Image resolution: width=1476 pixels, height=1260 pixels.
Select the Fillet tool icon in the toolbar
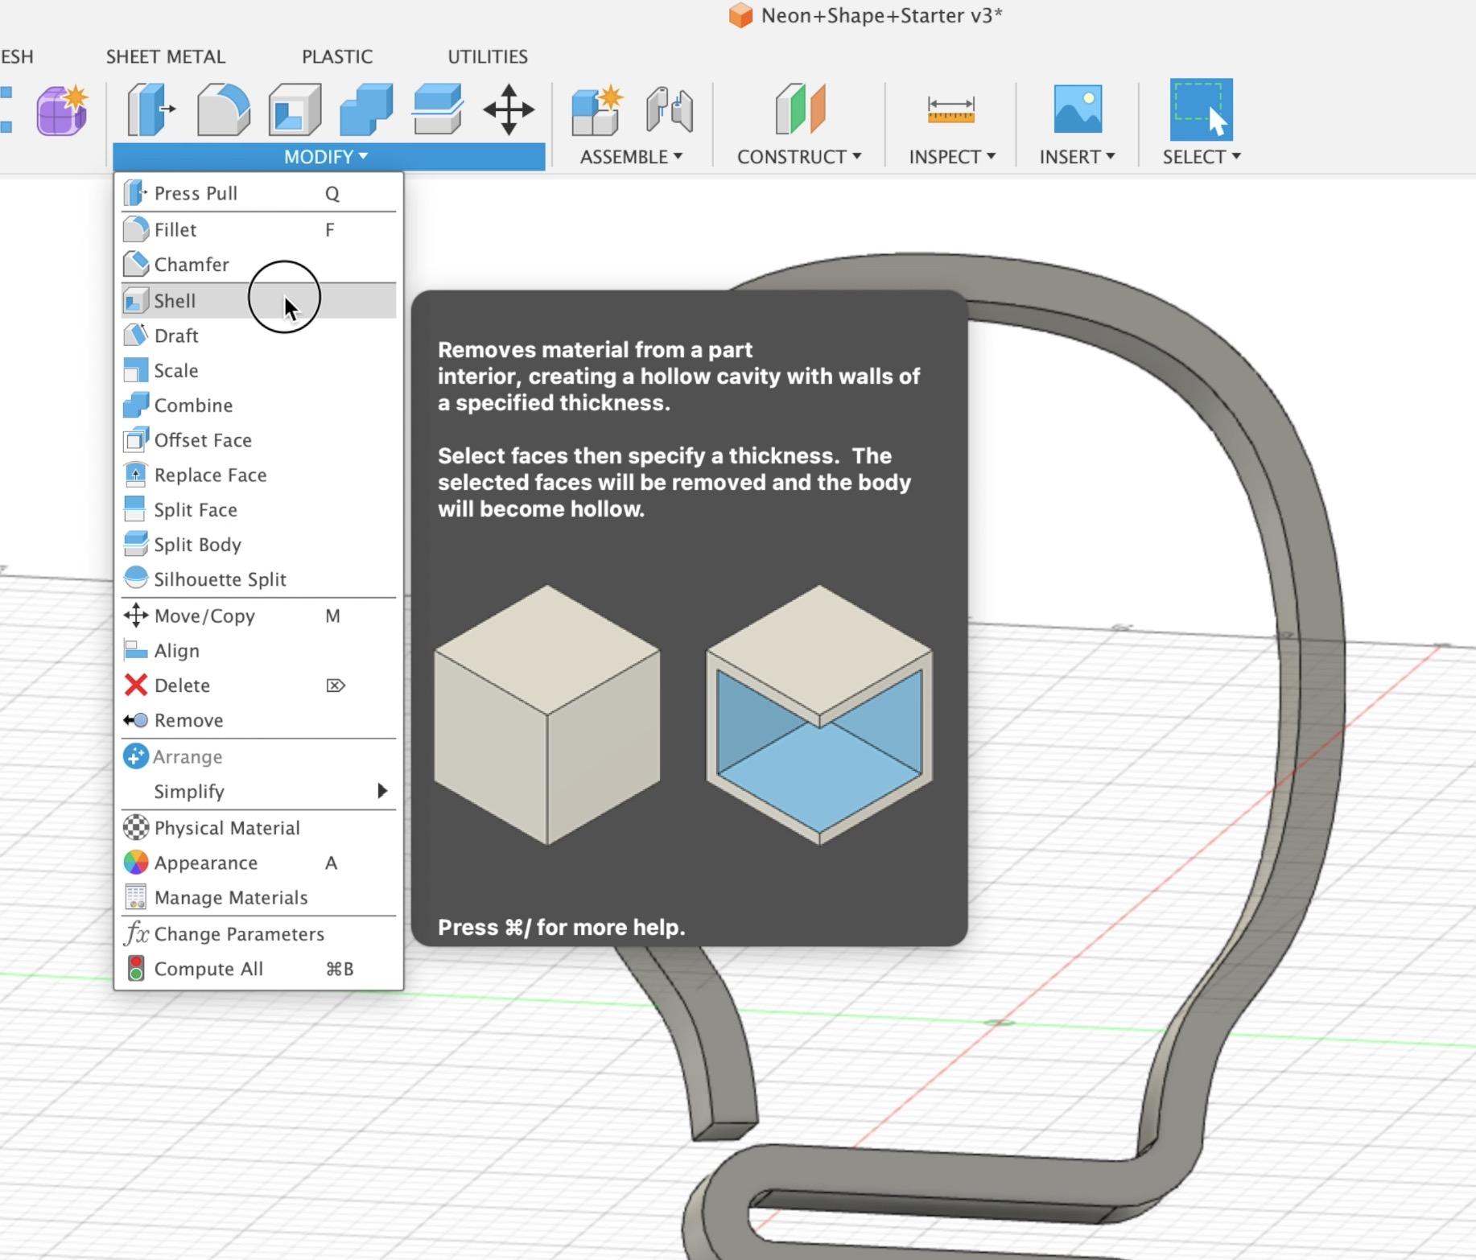[223, 109]
